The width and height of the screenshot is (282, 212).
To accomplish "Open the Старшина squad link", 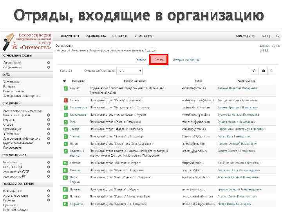I will (x=76, y=204).
